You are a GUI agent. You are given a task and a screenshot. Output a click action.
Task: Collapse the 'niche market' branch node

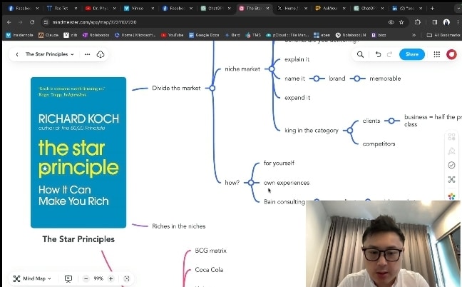(x=272, y=69)
